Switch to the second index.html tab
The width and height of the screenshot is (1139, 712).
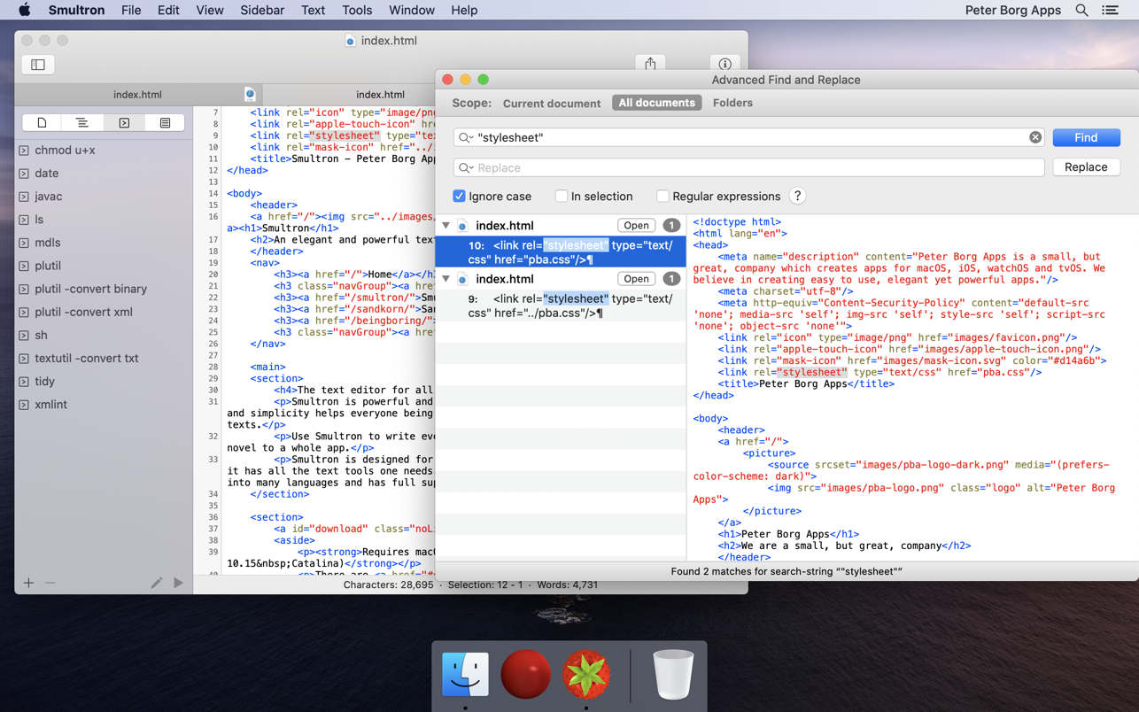(x=380, y=94)
